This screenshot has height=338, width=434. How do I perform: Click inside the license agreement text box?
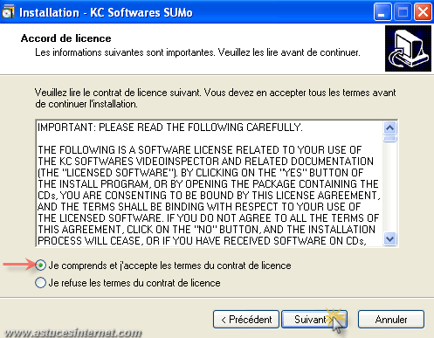(x=210, y=183)
